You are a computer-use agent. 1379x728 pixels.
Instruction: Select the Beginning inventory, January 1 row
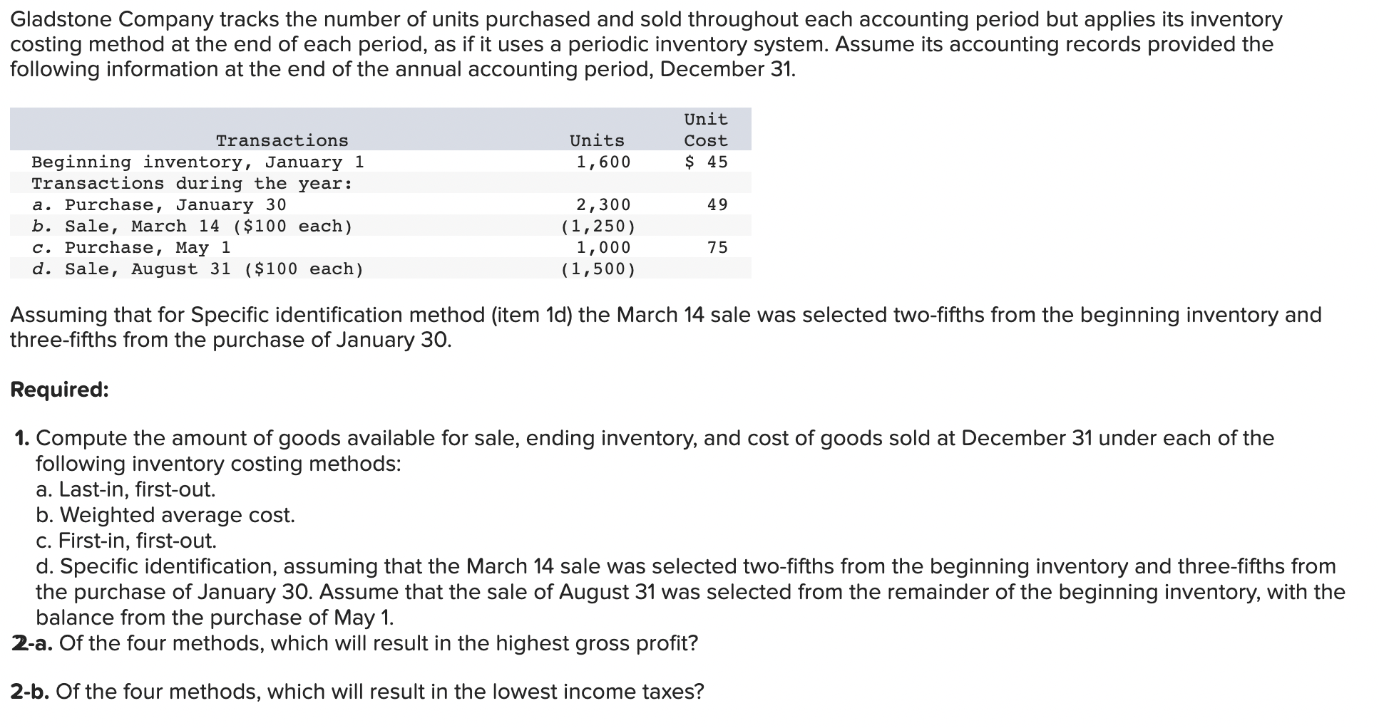[381, 162]
